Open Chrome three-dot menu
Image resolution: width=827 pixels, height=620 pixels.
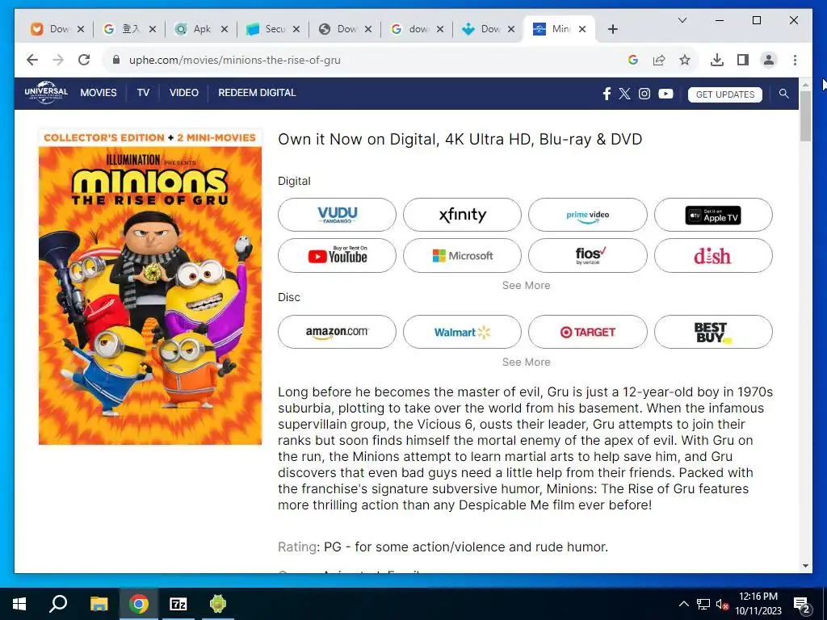(x=795, y=60)
